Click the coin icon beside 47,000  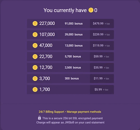(35, 46)
